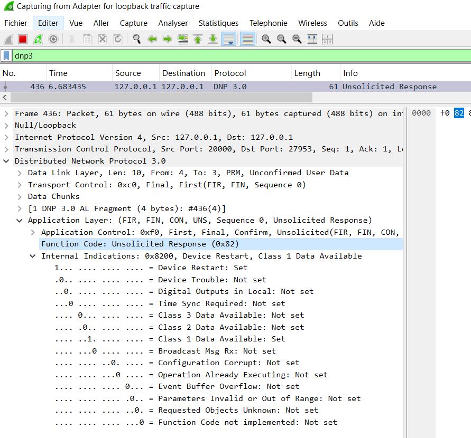Image resolution: width=471 pixels, height=438 pixels.
Task: Expand Internet Protocol Version 4 node
Action: (x=6, y=137)
